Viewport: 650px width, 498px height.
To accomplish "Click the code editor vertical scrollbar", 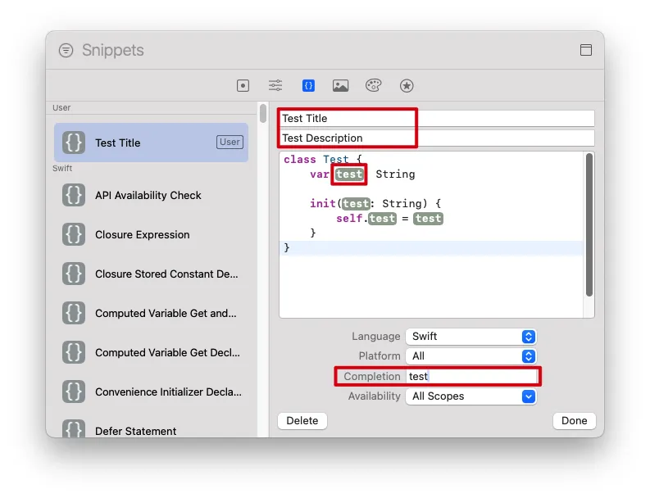I will pyautogui.click(x=589, y=225).
